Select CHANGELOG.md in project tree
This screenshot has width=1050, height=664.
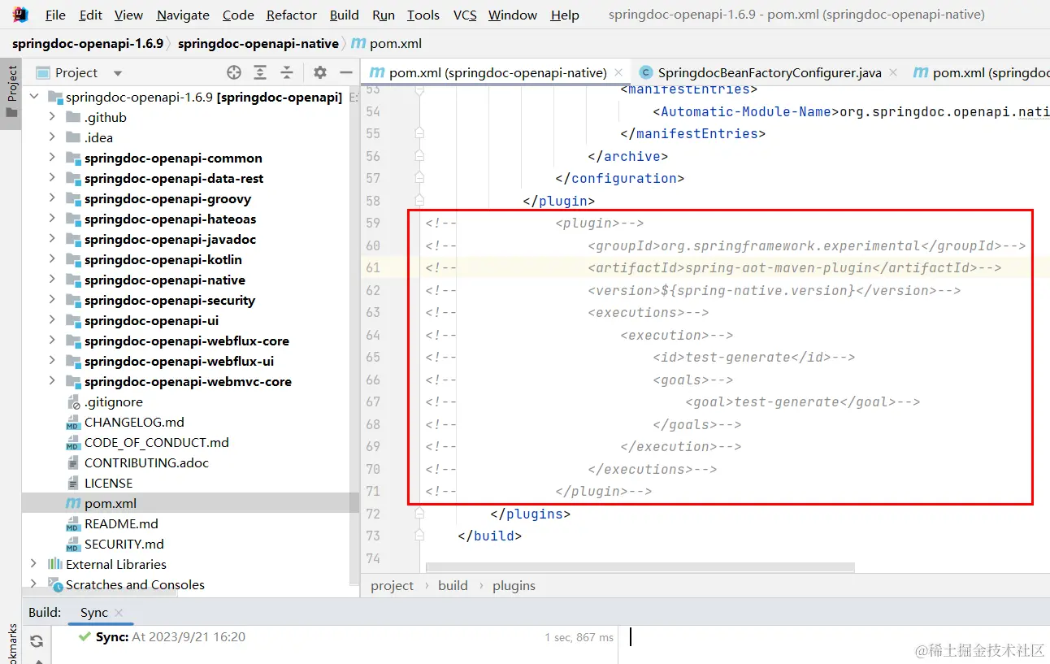[134, 422]
